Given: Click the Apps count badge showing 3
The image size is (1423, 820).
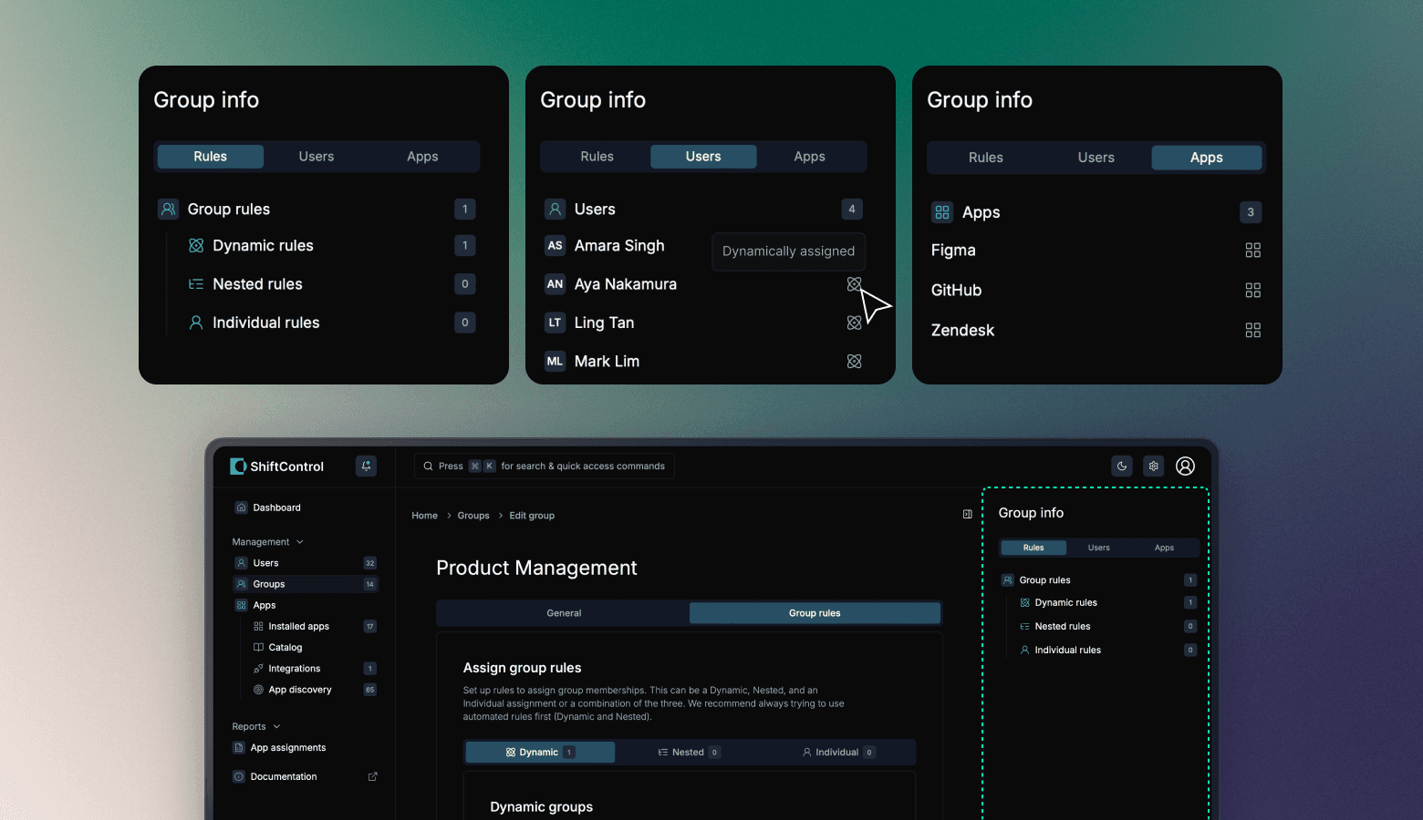Looking at the screenshot, I should [x=1251, y=212].
